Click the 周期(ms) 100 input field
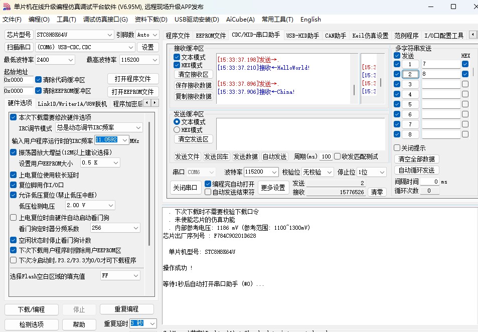 pyautogui.click(x=326, y=156)
